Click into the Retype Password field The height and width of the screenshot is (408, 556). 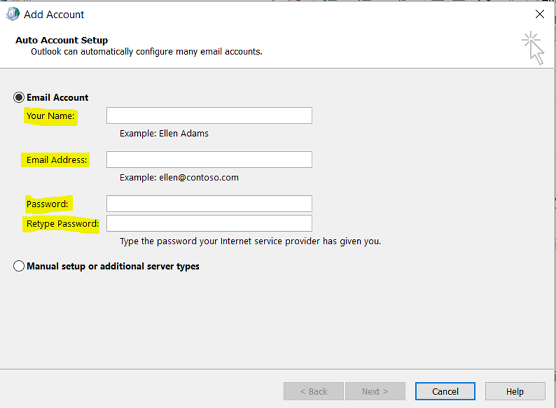pyautogui.click(x=209, y=224)
